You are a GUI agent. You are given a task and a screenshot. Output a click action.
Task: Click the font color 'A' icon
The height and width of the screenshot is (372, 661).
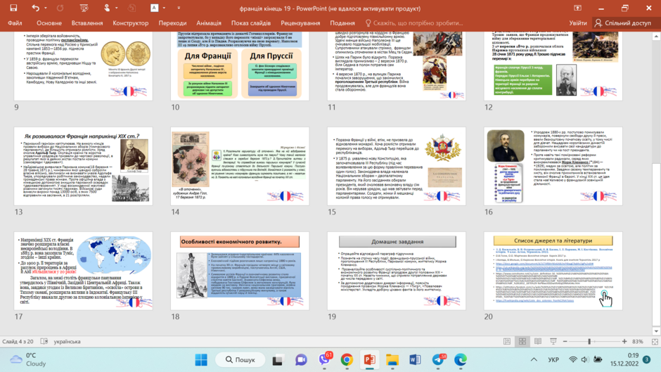[x=154, y=8]
